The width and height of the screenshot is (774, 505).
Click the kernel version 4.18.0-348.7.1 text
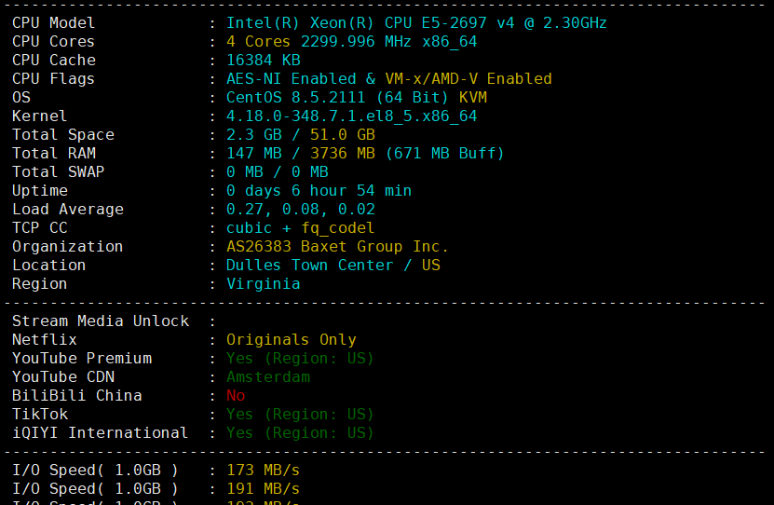(351, 116)
